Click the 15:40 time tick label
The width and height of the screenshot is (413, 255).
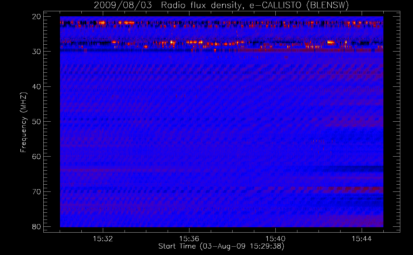(x=275, y=239)
